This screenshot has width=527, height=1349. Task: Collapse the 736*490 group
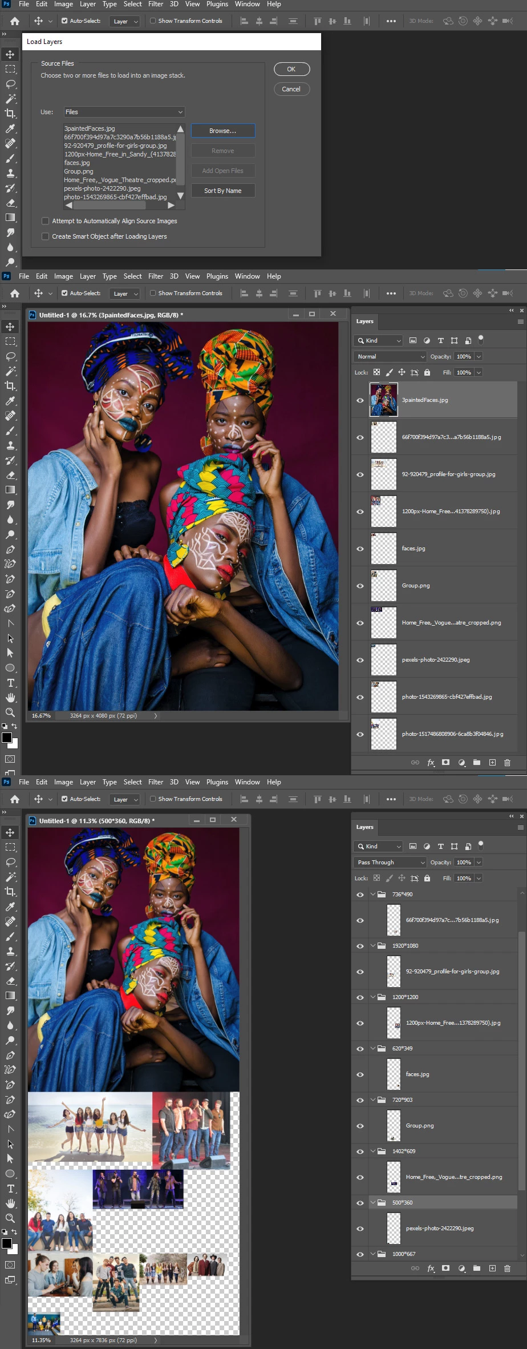pos(373,895)
